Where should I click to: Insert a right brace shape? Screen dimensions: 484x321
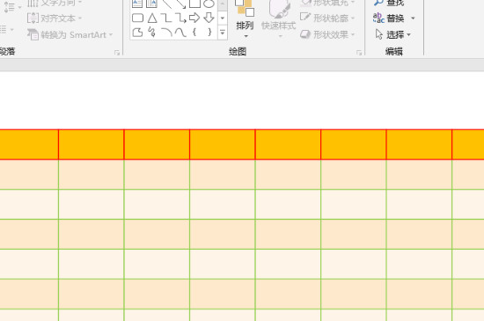tap(209, 32)
